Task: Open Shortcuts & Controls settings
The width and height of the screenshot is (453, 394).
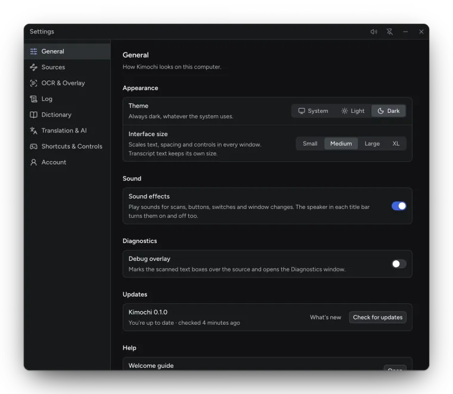Action: (x=67, y=147)
